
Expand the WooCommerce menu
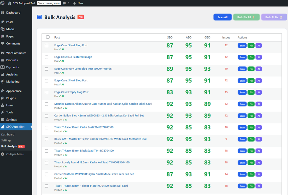pyautogui.click(x=16, y=53)
